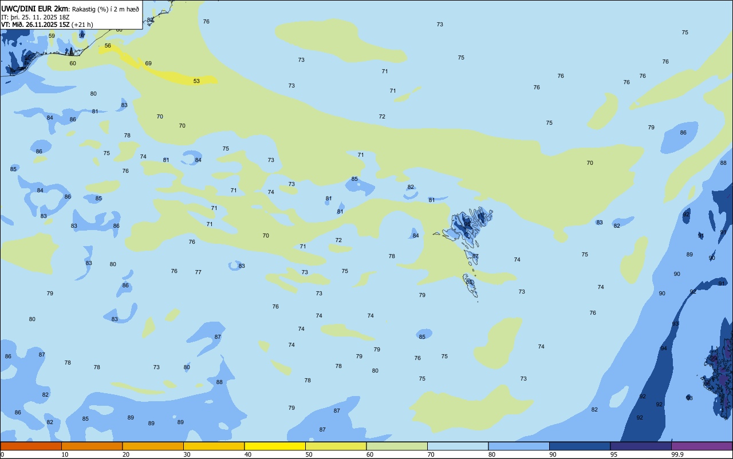Screen dimensions: 733x459
Task: Click the map value 94 in the dark blue band
Action: pos(664,349)
